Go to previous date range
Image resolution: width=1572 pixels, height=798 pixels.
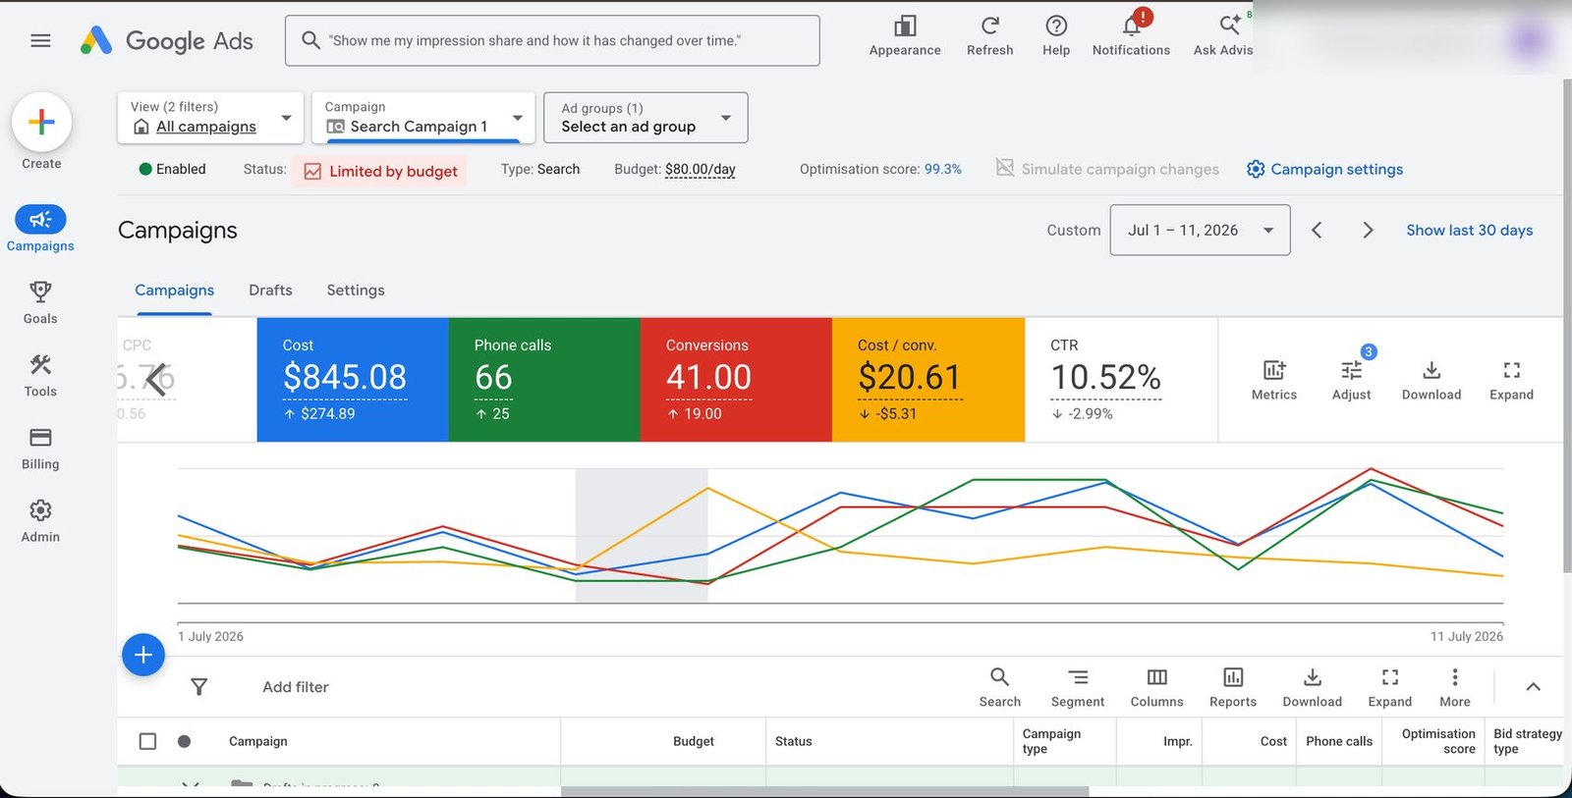point(1317,230)
